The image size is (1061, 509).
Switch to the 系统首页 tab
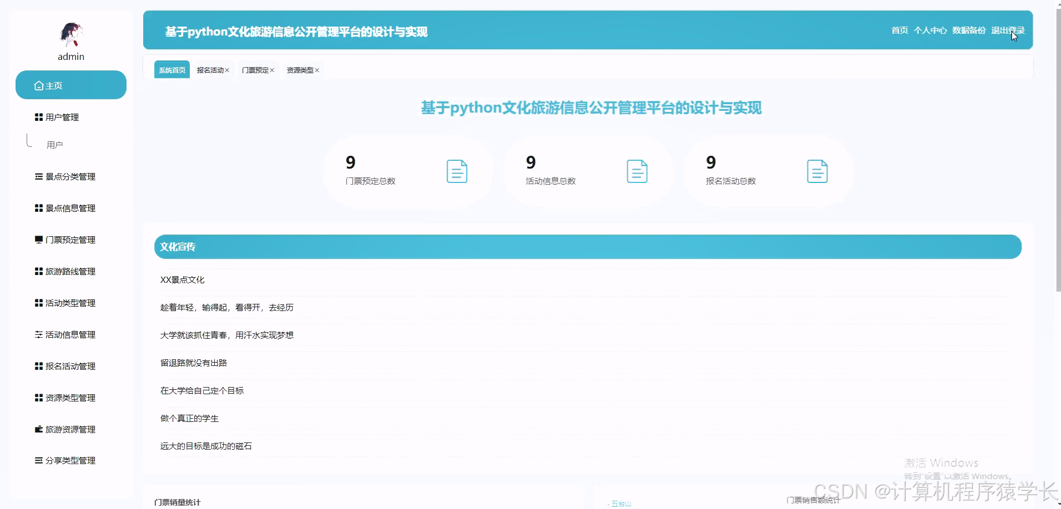coord(172,70)
